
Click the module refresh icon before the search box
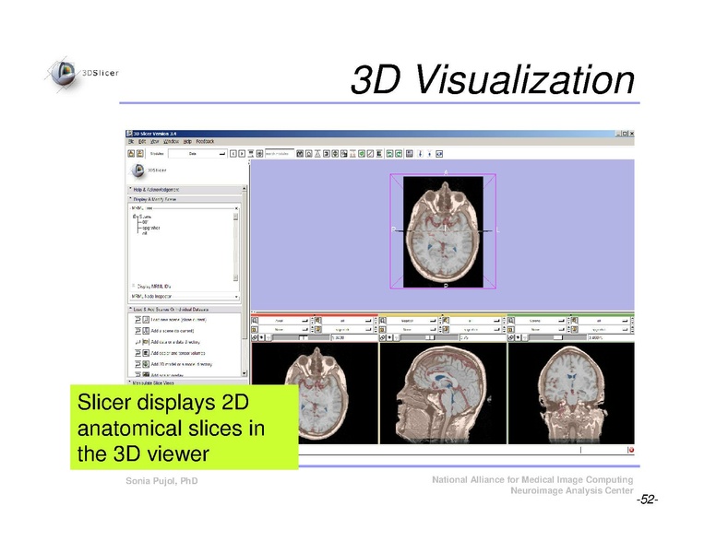click(x=259, y=154)
